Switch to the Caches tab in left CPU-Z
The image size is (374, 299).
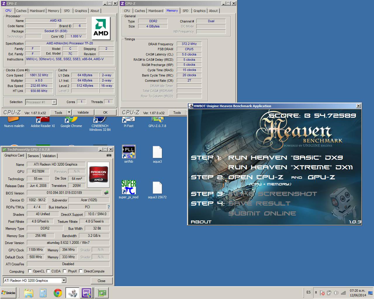click(x=21, y=11)
